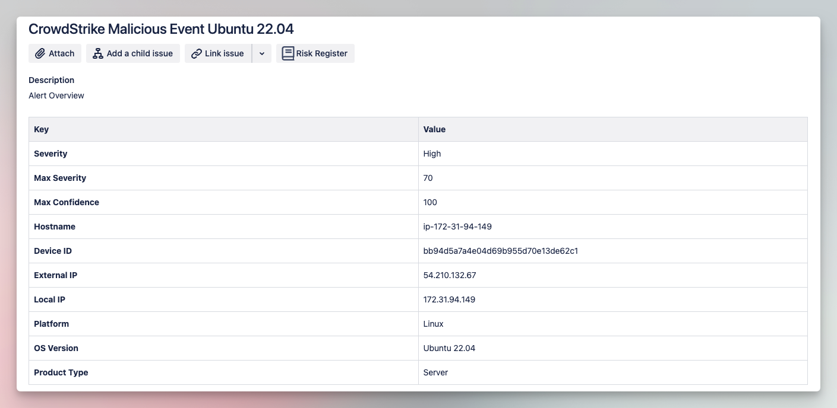Click the Max Severity label
This screenshot has width=837, height=408.
(x=60, y=178)
